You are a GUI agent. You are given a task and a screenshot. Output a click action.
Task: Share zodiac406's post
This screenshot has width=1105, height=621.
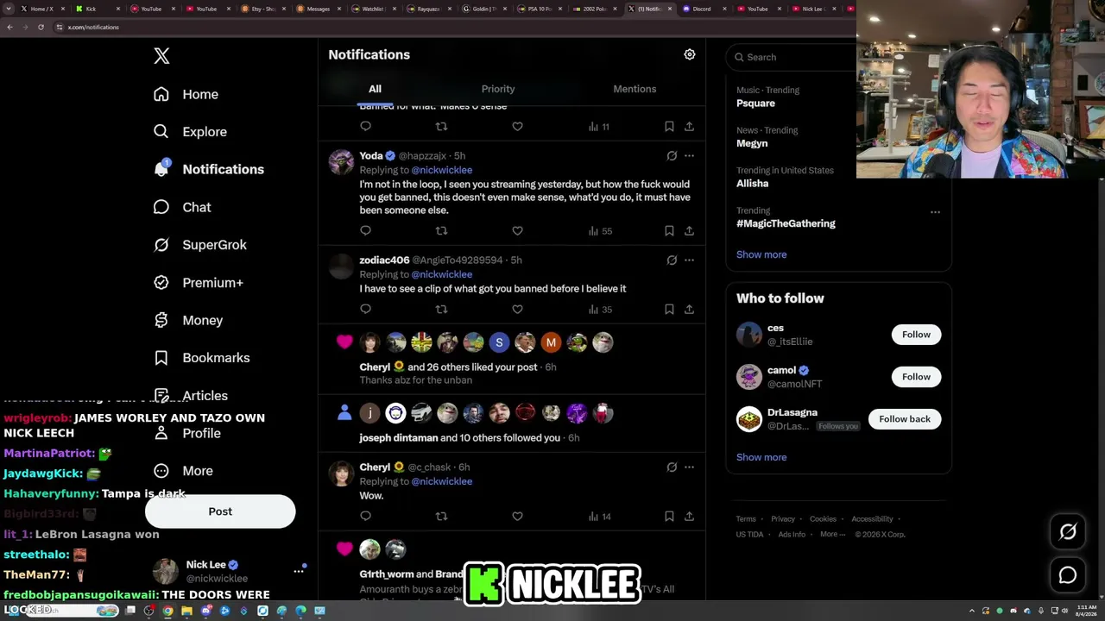[689, 310]
